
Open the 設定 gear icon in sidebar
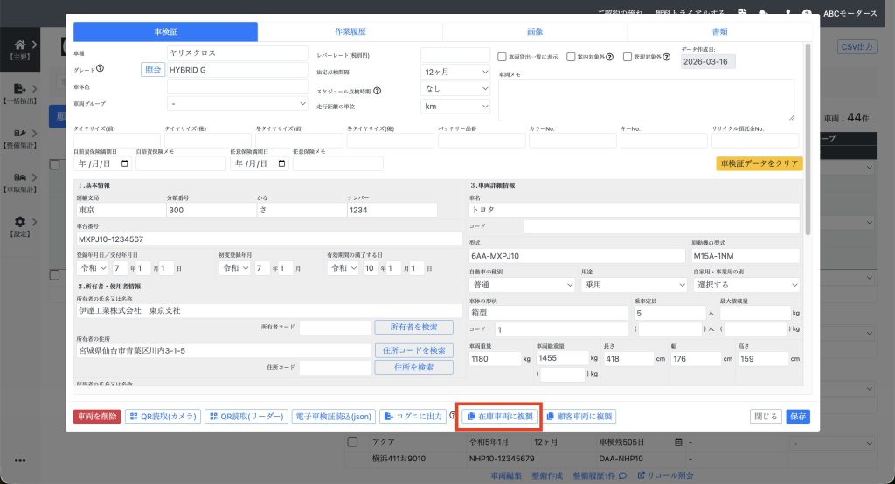coord(20,222)
